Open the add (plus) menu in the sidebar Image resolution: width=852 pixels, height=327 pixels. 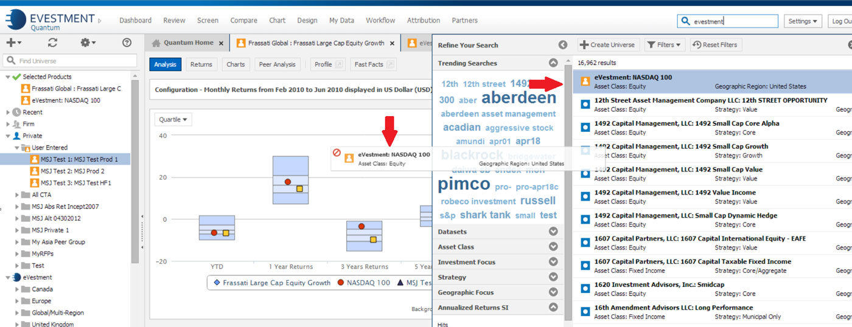coord(13,43)
